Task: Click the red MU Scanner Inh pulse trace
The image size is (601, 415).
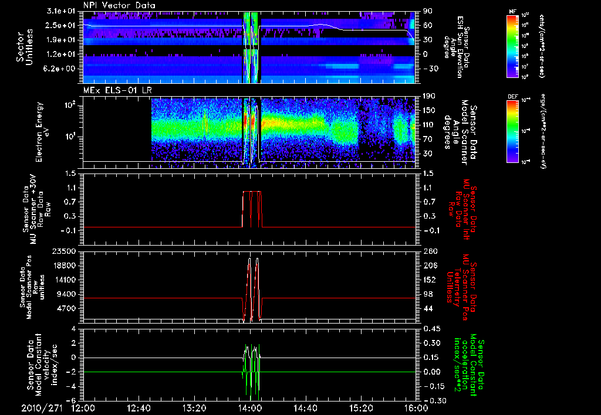Action: tap(252, 209)
